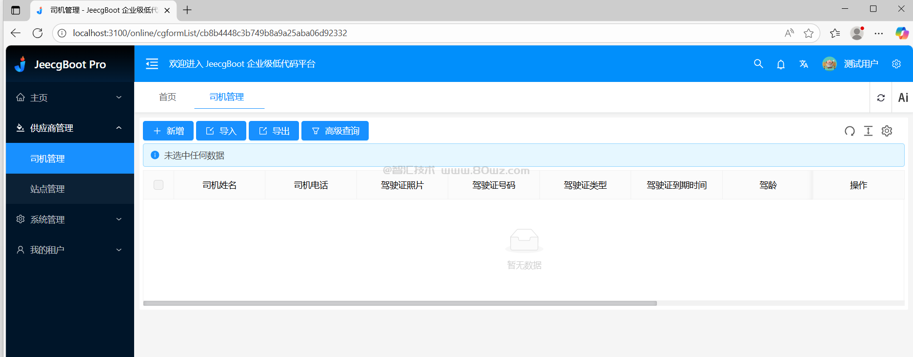Viewport: 913px width, 357px height.
Task: Open the browser favorites list
Action: (x=835, y=33)
